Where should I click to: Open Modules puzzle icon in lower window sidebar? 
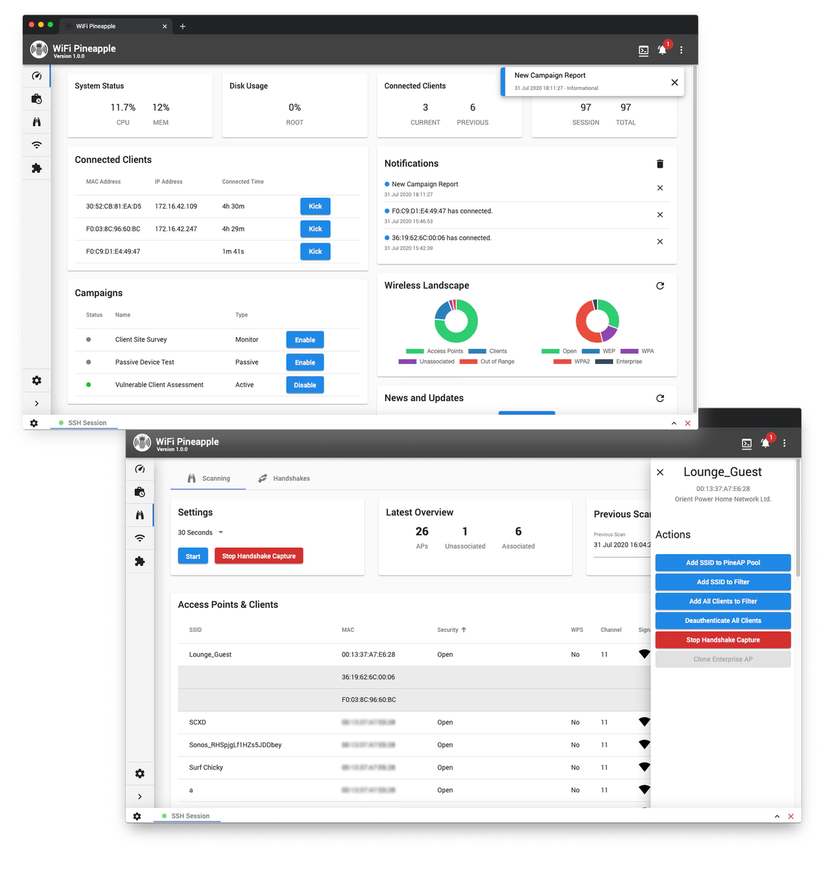(139, 561)
